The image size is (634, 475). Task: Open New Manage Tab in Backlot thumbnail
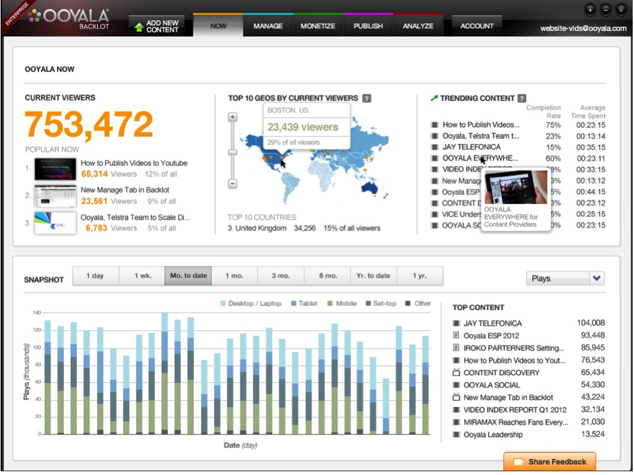(x=55, y=196)
